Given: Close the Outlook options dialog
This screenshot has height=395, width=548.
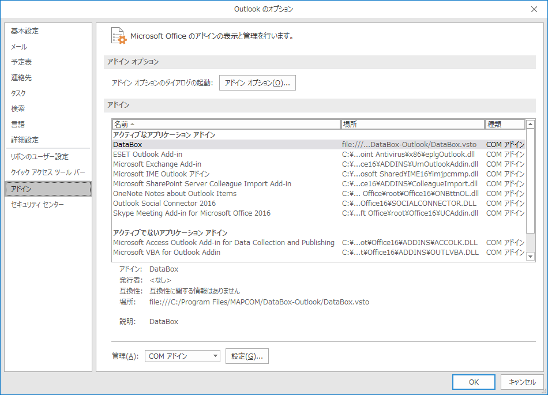Looking at the screenshot, I should (x=534, y=9).
